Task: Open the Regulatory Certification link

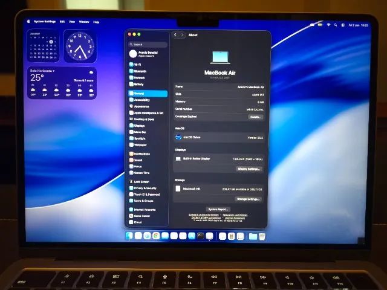Action: (235, 215)
